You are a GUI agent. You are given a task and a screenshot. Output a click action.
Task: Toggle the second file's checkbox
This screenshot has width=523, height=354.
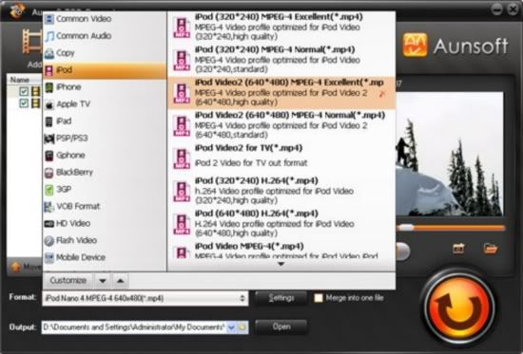24,103
